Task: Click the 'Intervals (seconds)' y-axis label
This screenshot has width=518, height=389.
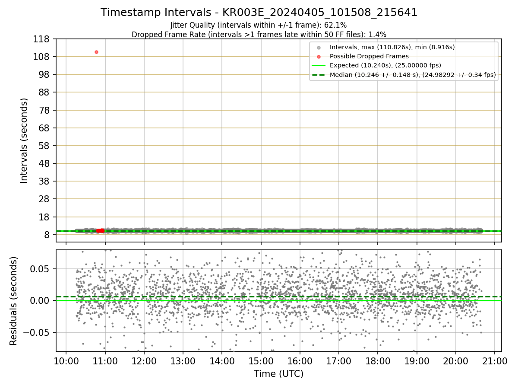Action: 24,140
